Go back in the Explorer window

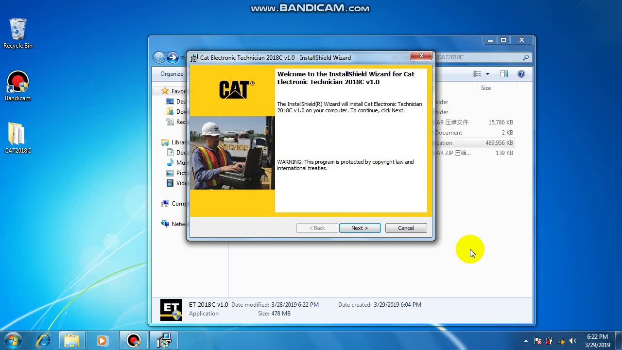coord(159,57)
